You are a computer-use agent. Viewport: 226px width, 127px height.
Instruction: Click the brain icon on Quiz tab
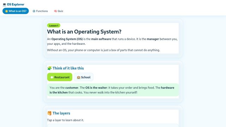(55, 11)
